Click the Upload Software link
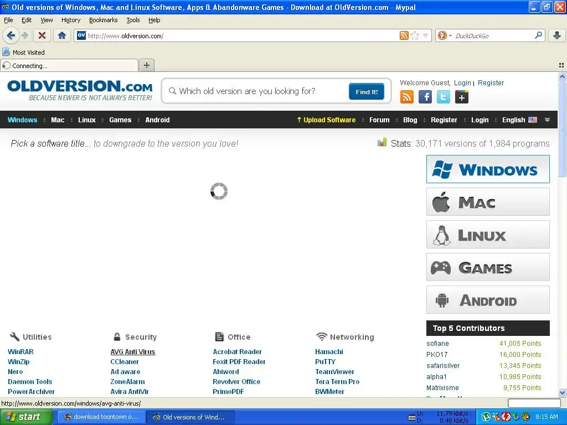 326,120
